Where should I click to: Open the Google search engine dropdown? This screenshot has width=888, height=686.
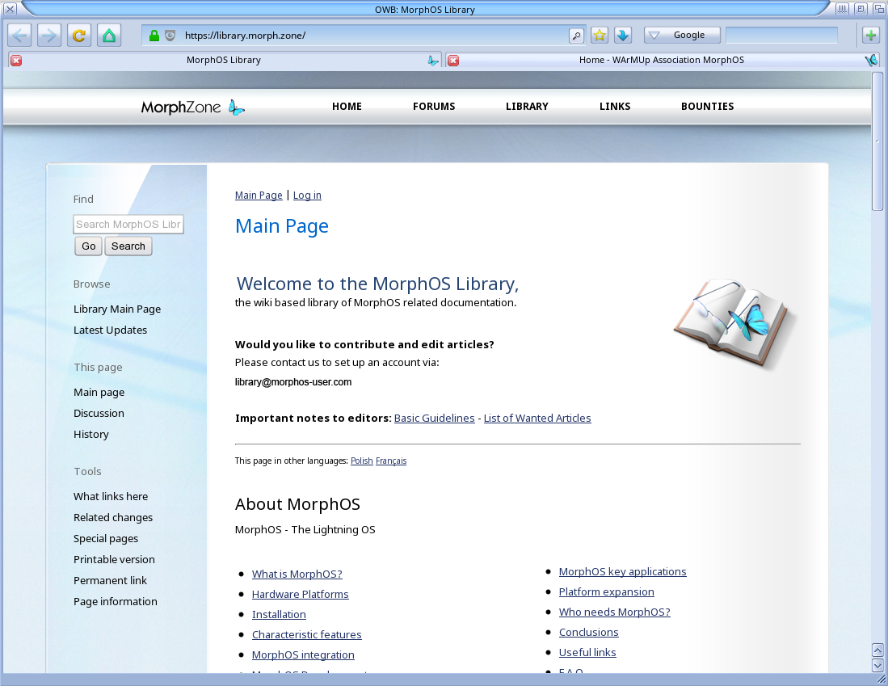682,35
